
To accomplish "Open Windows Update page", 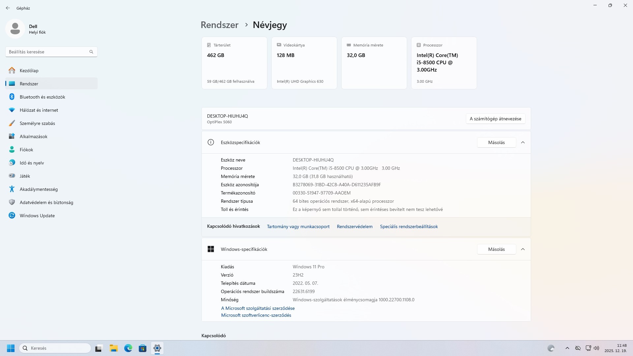I will (37, 216).
